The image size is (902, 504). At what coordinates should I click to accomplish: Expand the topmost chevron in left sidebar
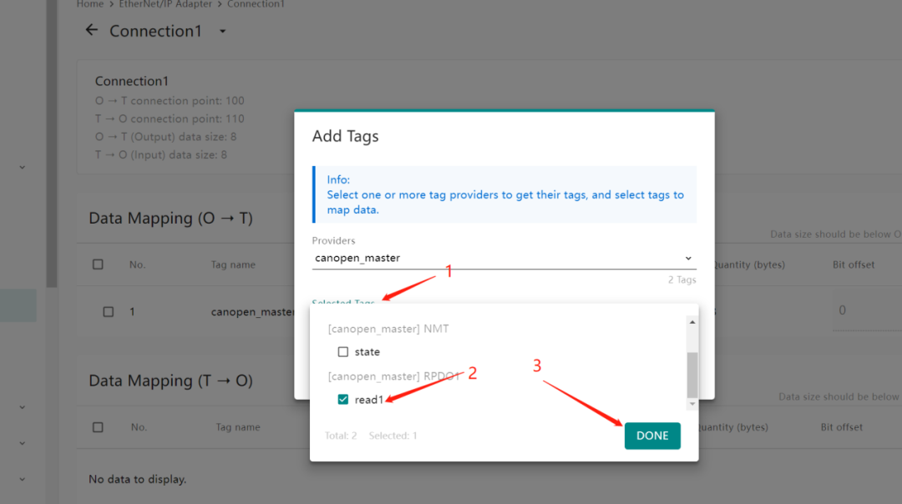click(22, 167)
